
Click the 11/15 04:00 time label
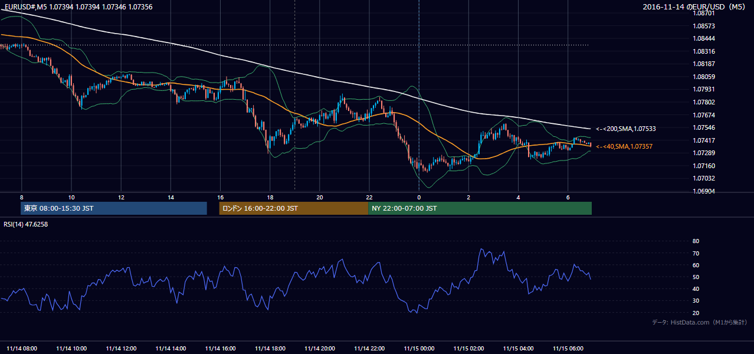518,348
